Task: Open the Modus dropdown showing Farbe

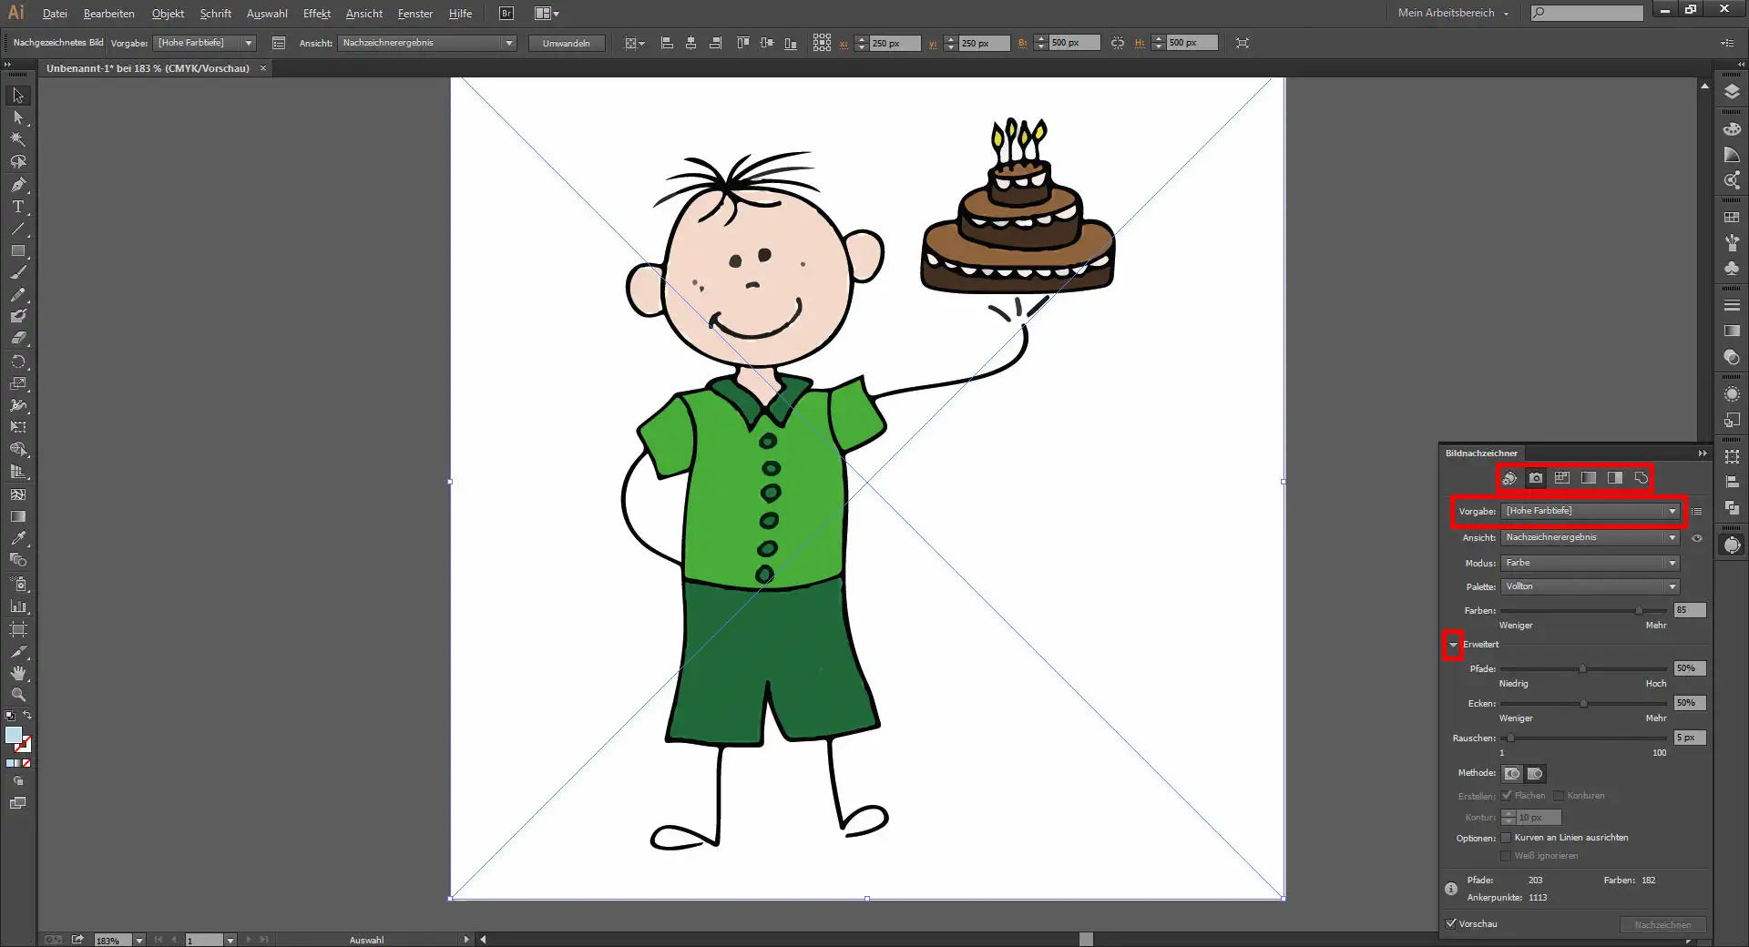Action: pyautogui.click(x=1590, y=563)
